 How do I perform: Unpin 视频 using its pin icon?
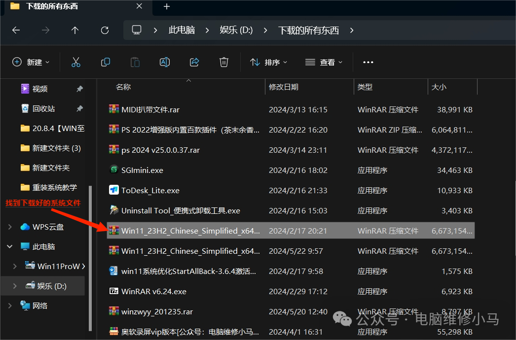tap(79, 89)
